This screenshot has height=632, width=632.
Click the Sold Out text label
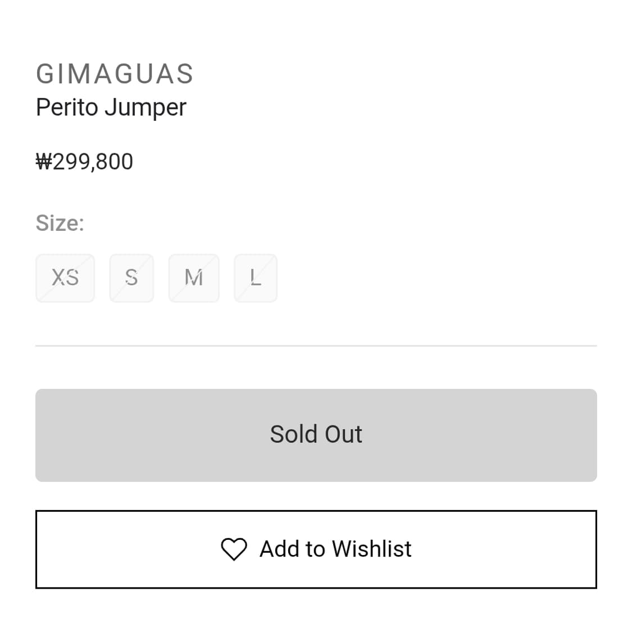(x=316, y=434)
